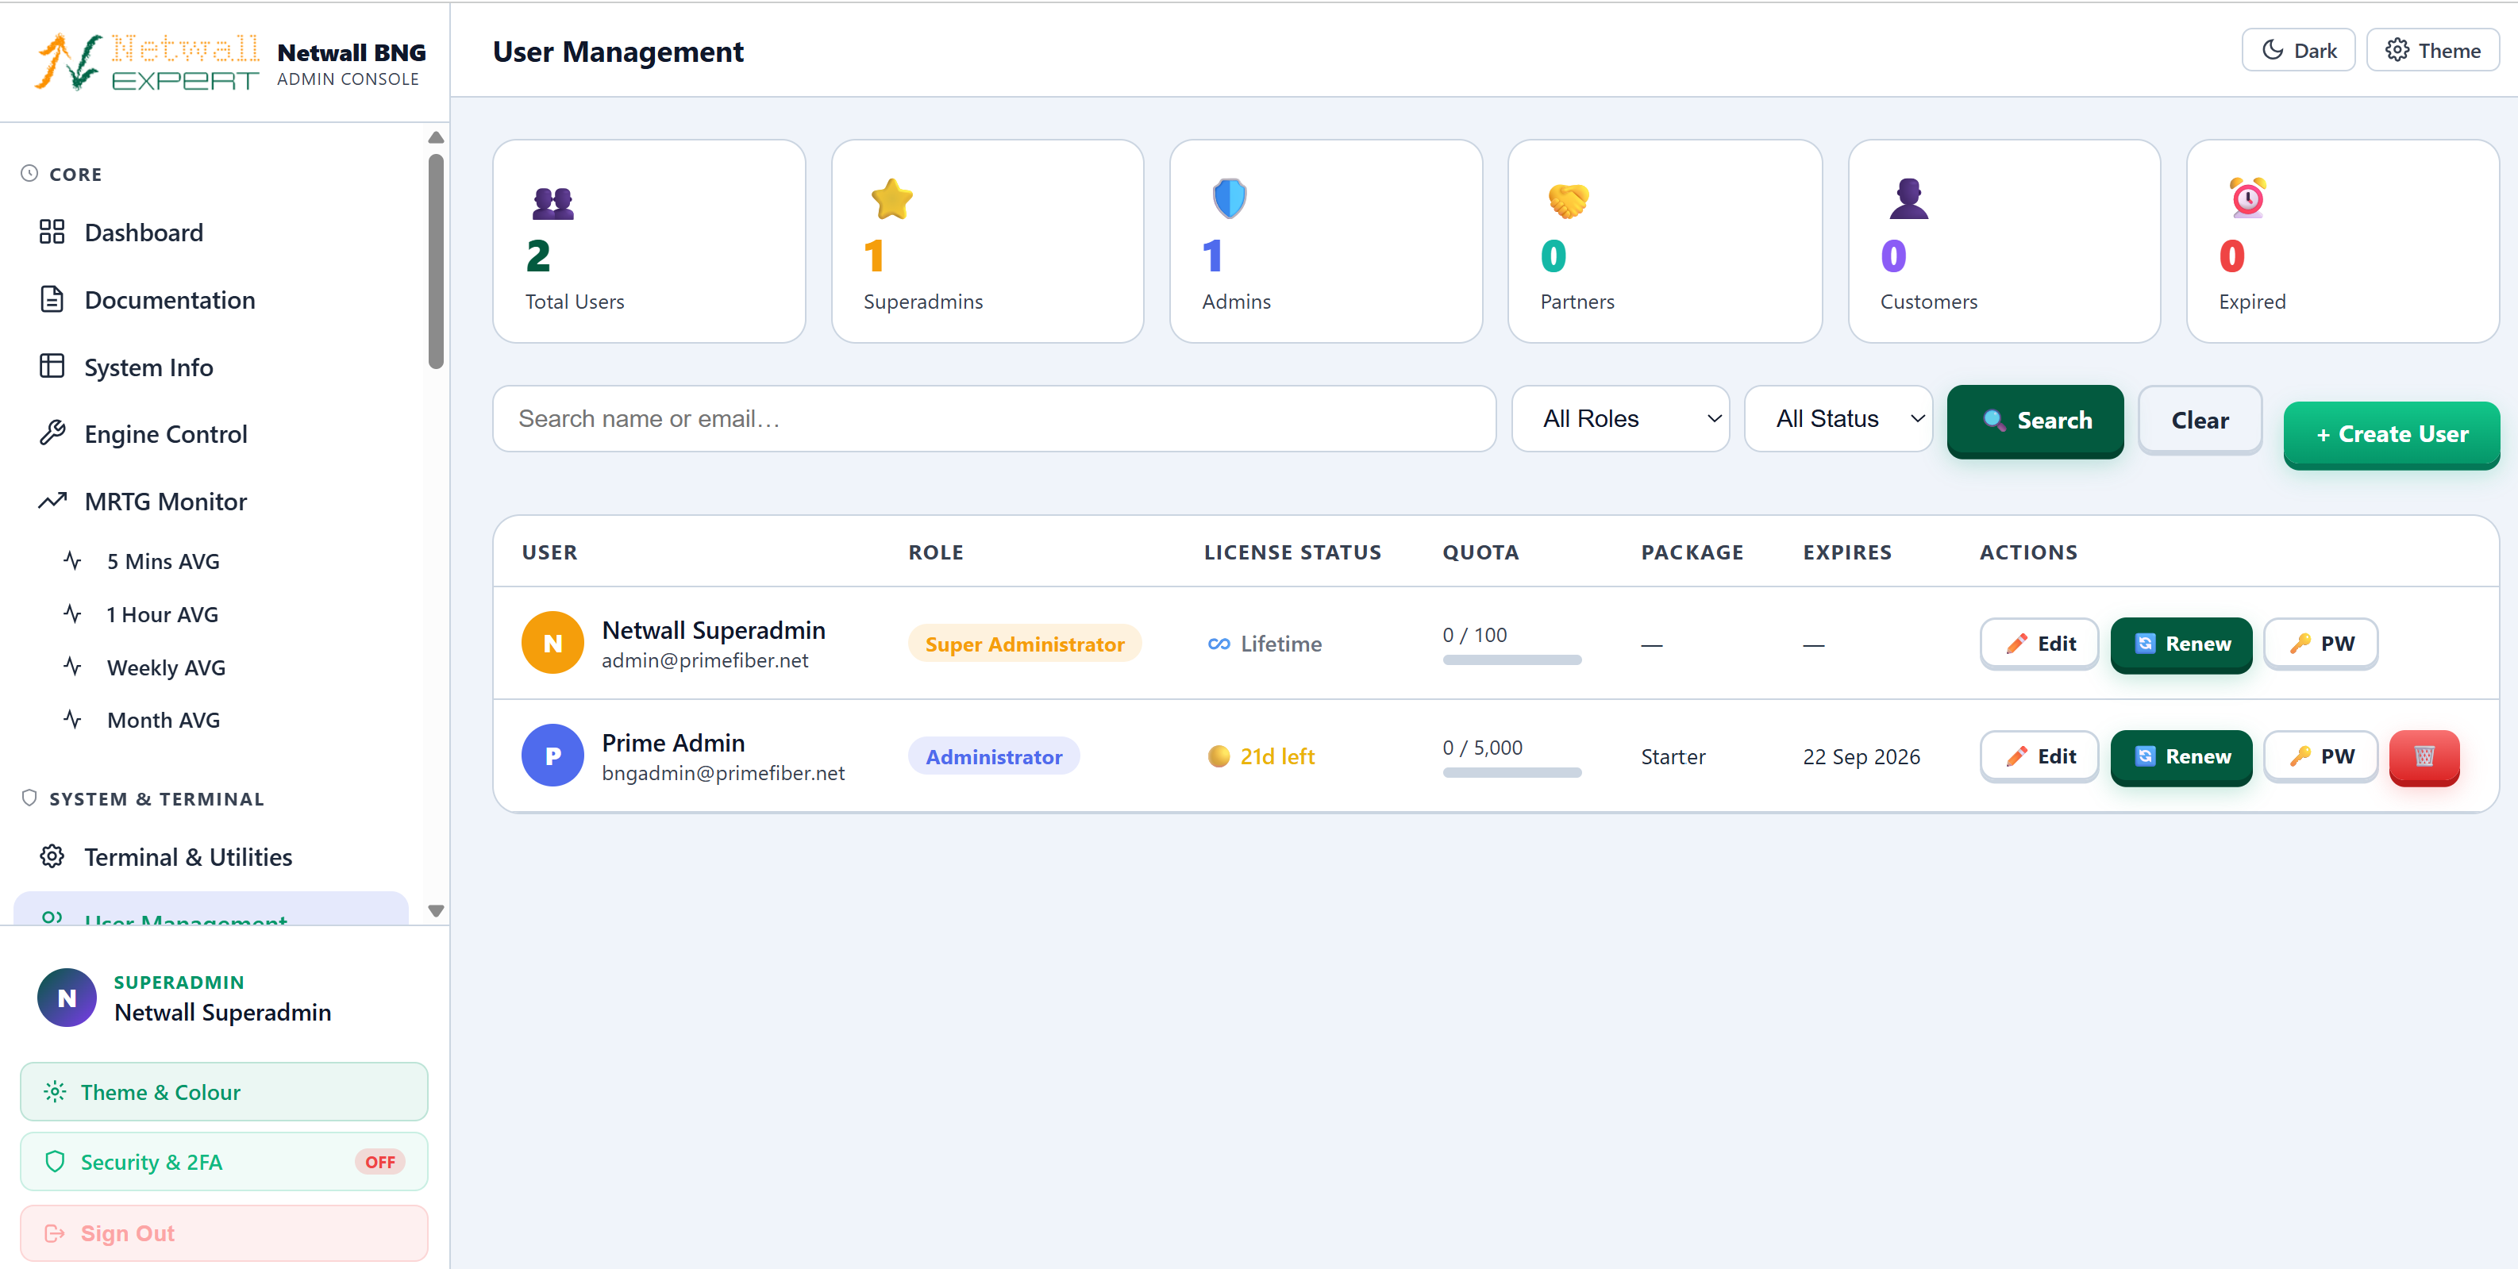Click the LICENSE STATUS column header

[1292, 552]
